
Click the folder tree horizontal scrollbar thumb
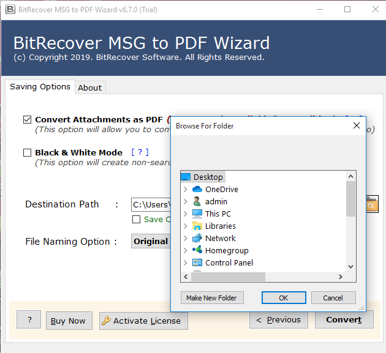tap(228, 277)
